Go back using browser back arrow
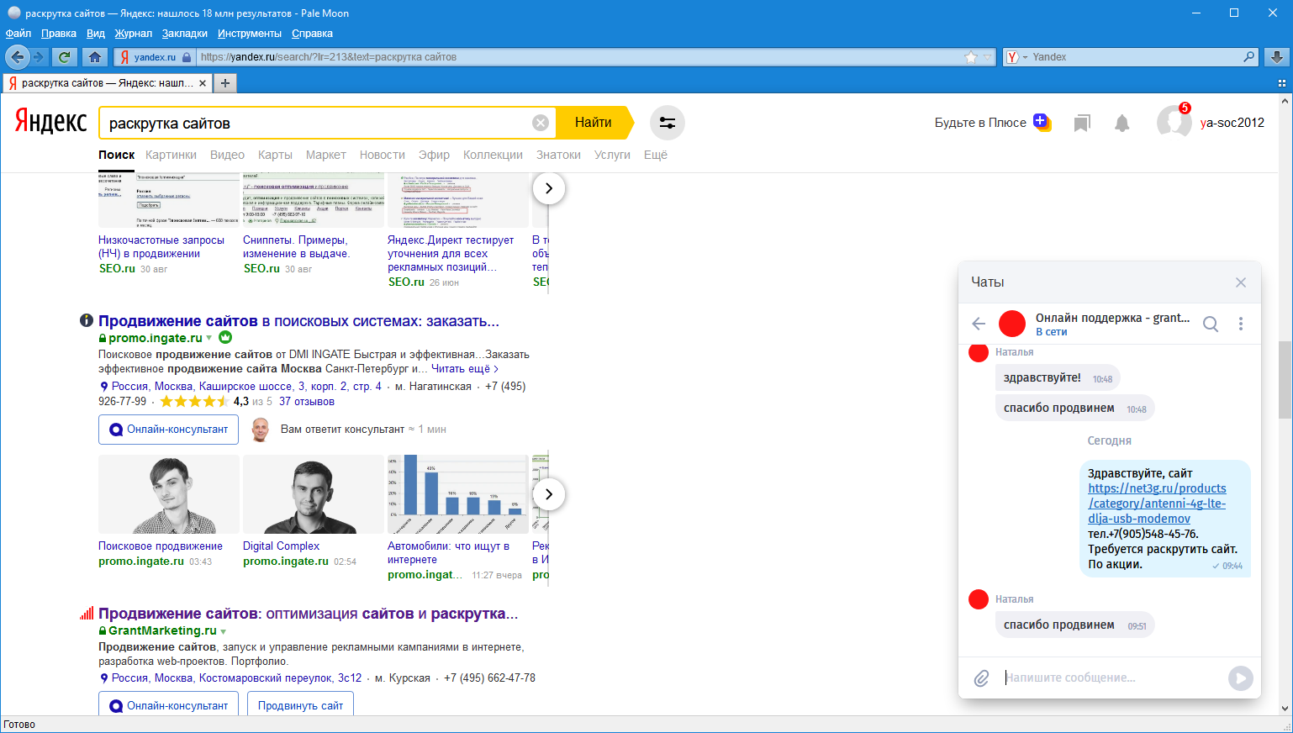This screenshot has height=733, width=1293. click(17, 57)
